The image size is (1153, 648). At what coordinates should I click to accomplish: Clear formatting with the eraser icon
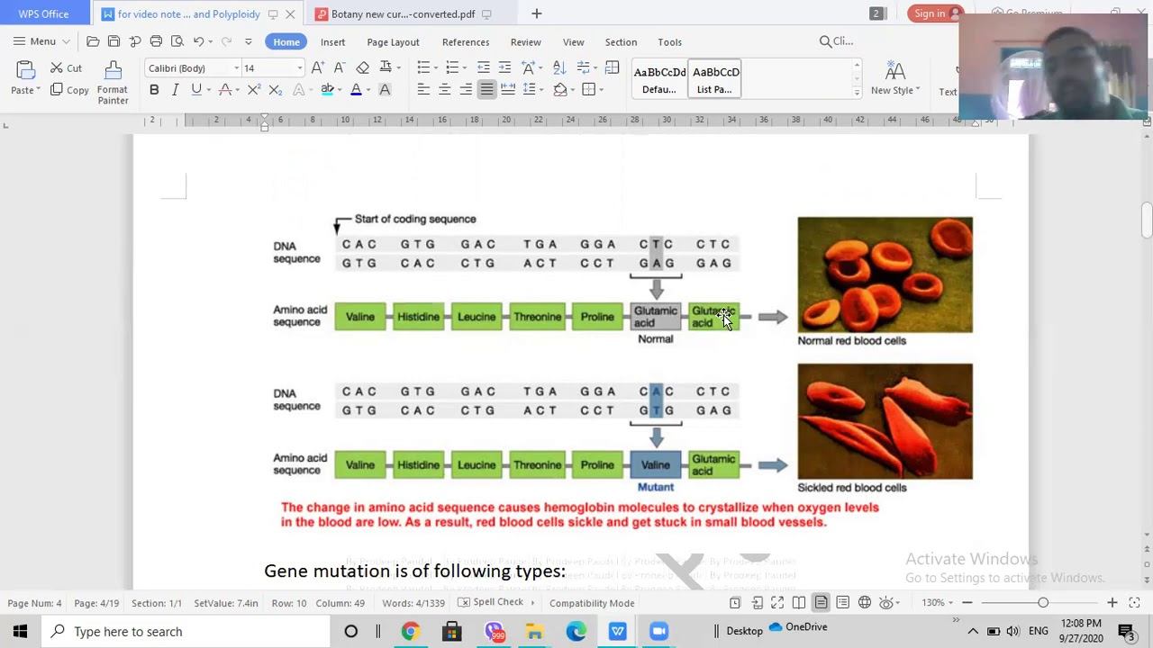(362, 67)
